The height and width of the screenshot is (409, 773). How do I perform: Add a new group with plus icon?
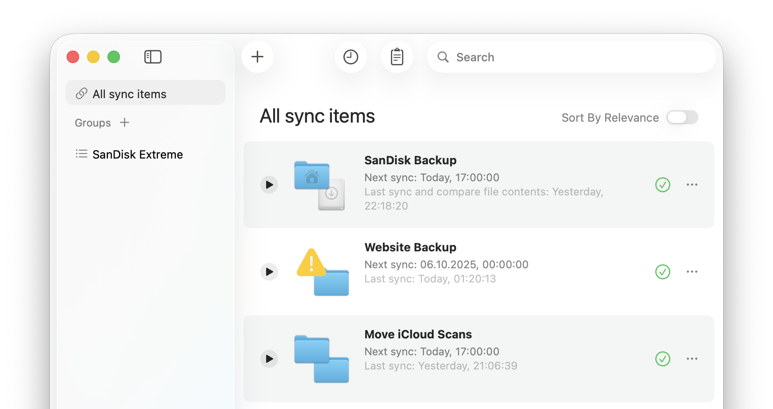[125, 123]
